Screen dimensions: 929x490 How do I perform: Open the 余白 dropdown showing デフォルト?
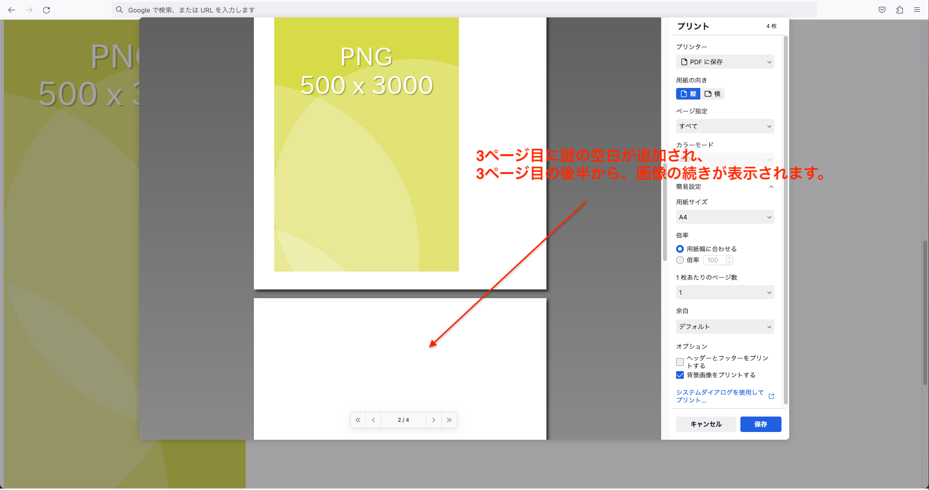point(725,327)
